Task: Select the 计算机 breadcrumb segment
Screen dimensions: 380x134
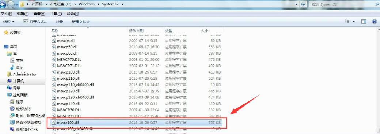Action: (37, 4)
